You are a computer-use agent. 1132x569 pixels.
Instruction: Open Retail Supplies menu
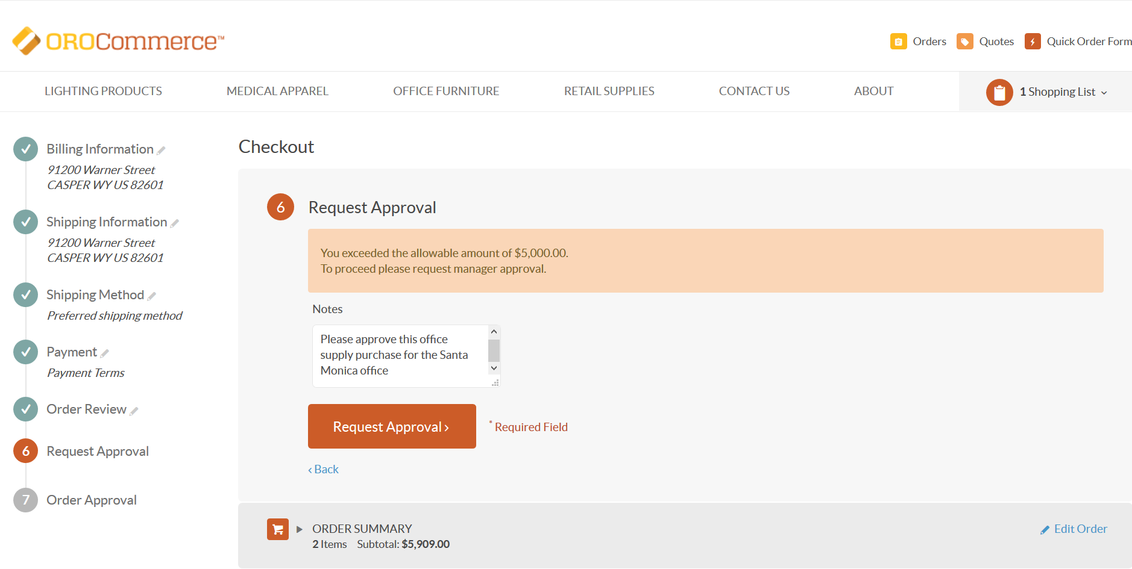(609, 91)
